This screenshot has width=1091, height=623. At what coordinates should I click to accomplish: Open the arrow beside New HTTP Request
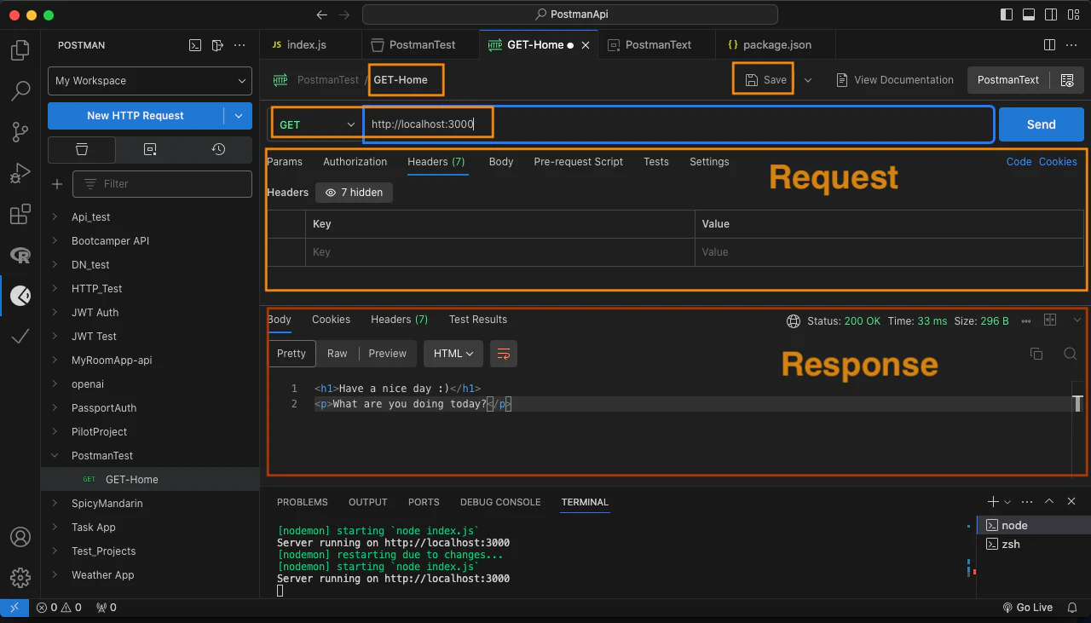[x=238, y=116]
